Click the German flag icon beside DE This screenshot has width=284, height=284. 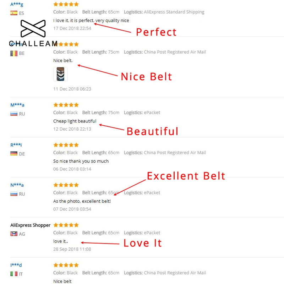click(14, 154)
